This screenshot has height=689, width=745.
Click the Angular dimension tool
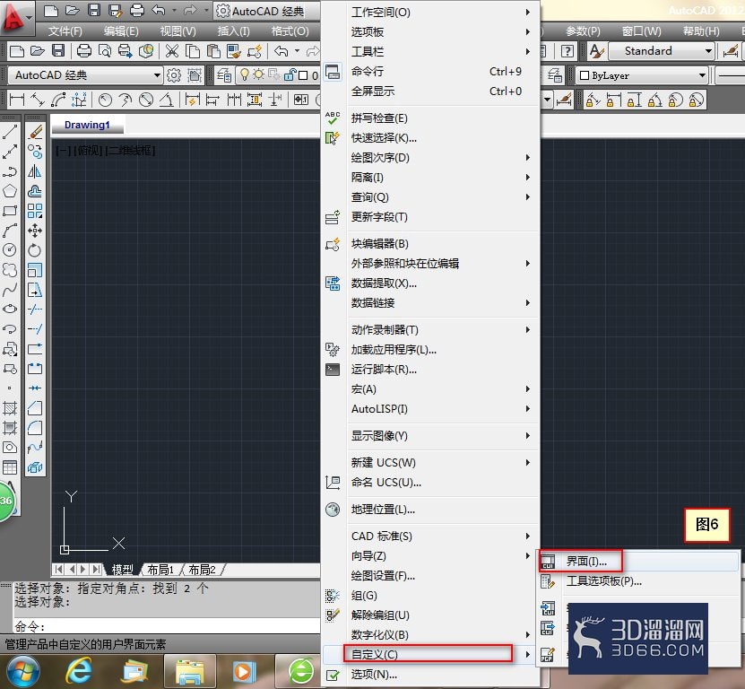pos(166,100)
